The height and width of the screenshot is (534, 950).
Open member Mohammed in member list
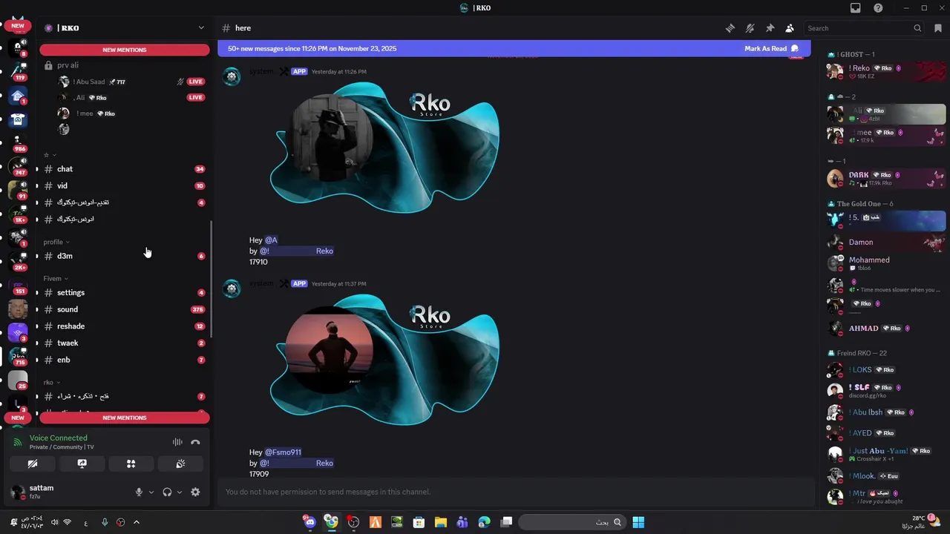point(886,263)
